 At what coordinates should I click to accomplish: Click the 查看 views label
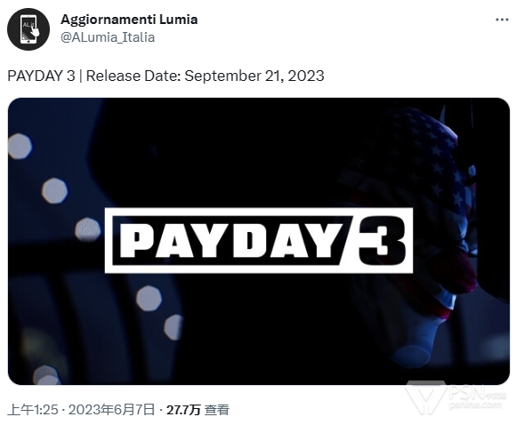[217, 410]
